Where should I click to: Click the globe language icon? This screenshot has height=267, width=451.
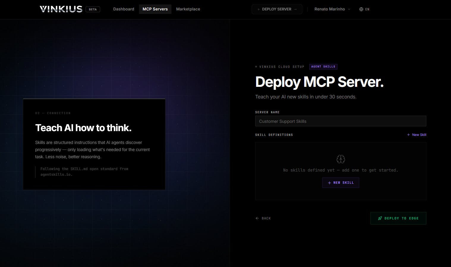(x=361, y=9)
